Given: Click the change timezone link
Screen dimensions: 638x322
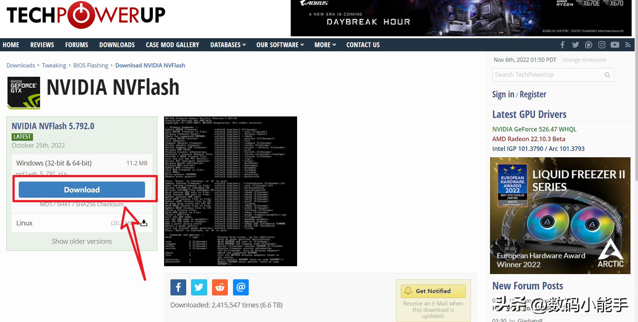Looking at the screenshot, I should coord(584,60).
